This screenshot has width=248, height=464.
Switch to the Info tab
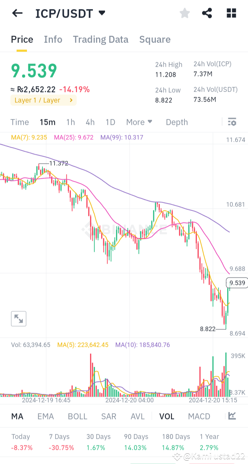point(53,39)
